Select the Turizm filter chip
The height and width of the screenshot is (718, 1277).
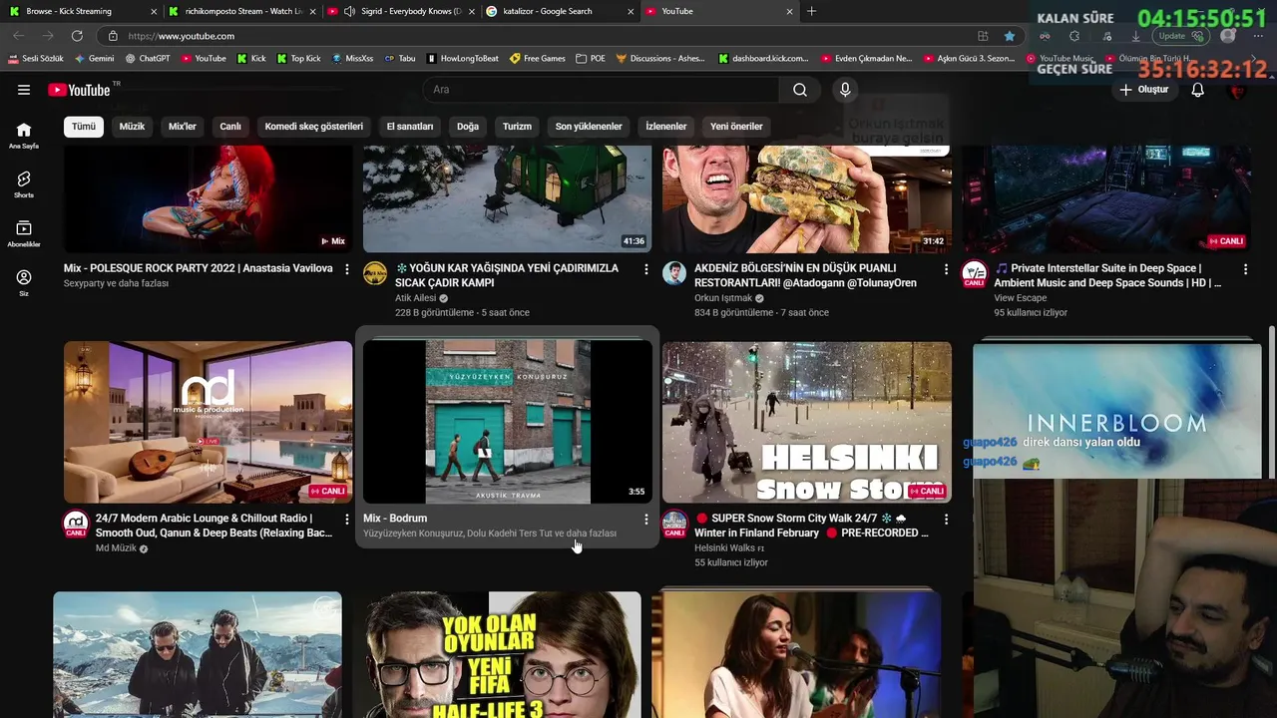517,127
